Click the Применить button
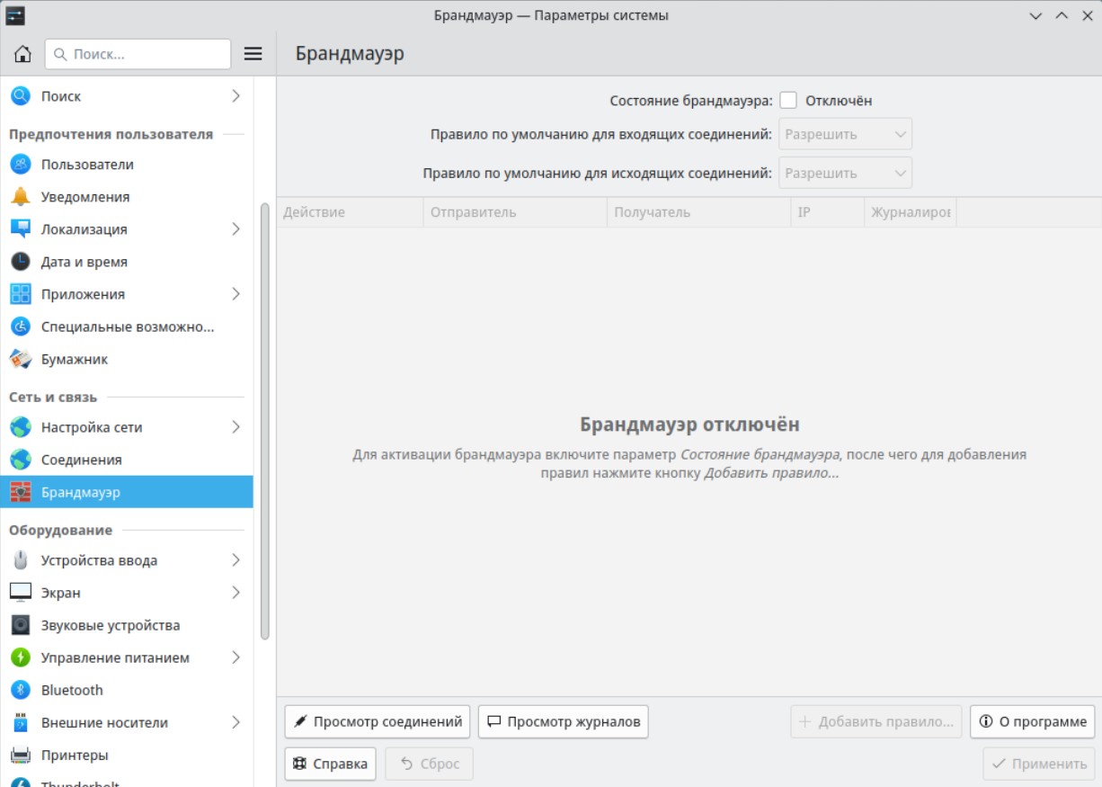Viewport: 1102px width, 787px height. tap(1039, 764)
